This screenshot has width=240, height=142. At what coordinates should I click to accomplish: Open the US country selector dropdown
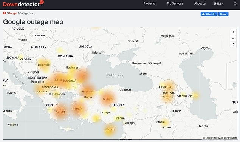click(x=218, y=3)
